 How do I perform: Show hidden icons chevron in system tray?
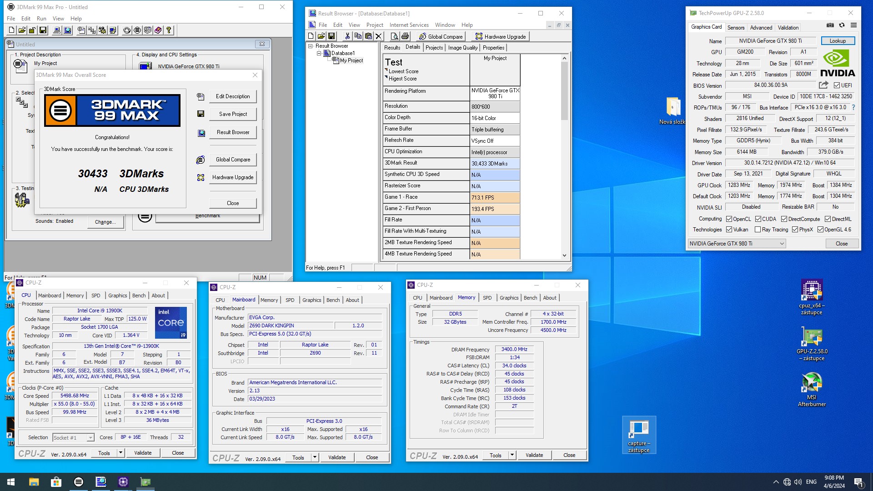pos(776,482)
